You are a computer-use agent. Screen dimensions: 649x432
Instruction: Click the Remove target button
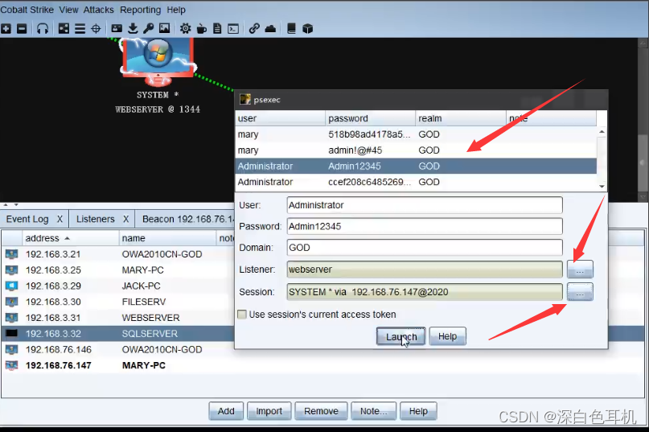[x=321, y=411]
